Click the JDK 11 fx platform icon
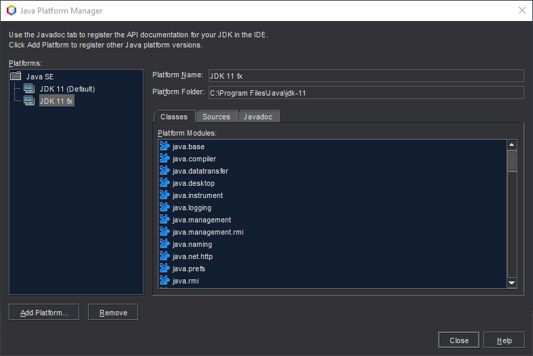Viewport: 533px width, 356px height. (x=29, y=101)
